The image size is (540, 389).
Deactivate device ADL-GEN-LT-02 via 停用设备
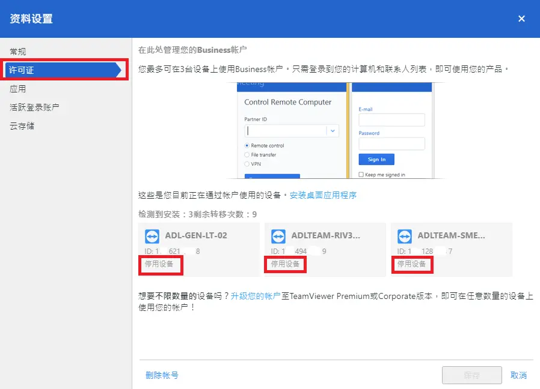(x=159, y=264)
